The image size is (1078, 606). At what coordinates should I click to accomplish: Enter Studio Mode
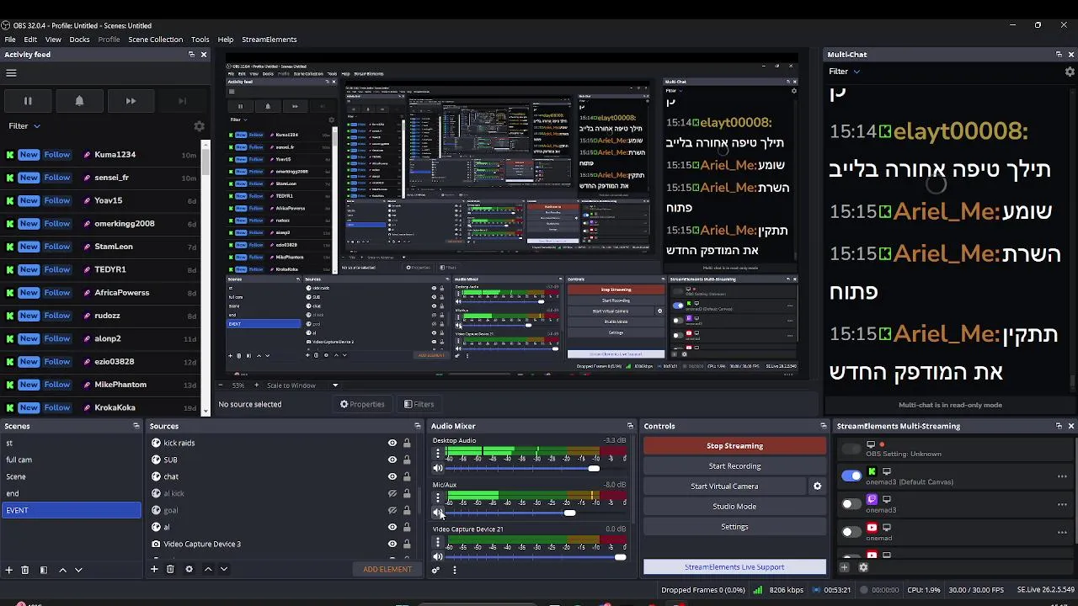point(734,507)
